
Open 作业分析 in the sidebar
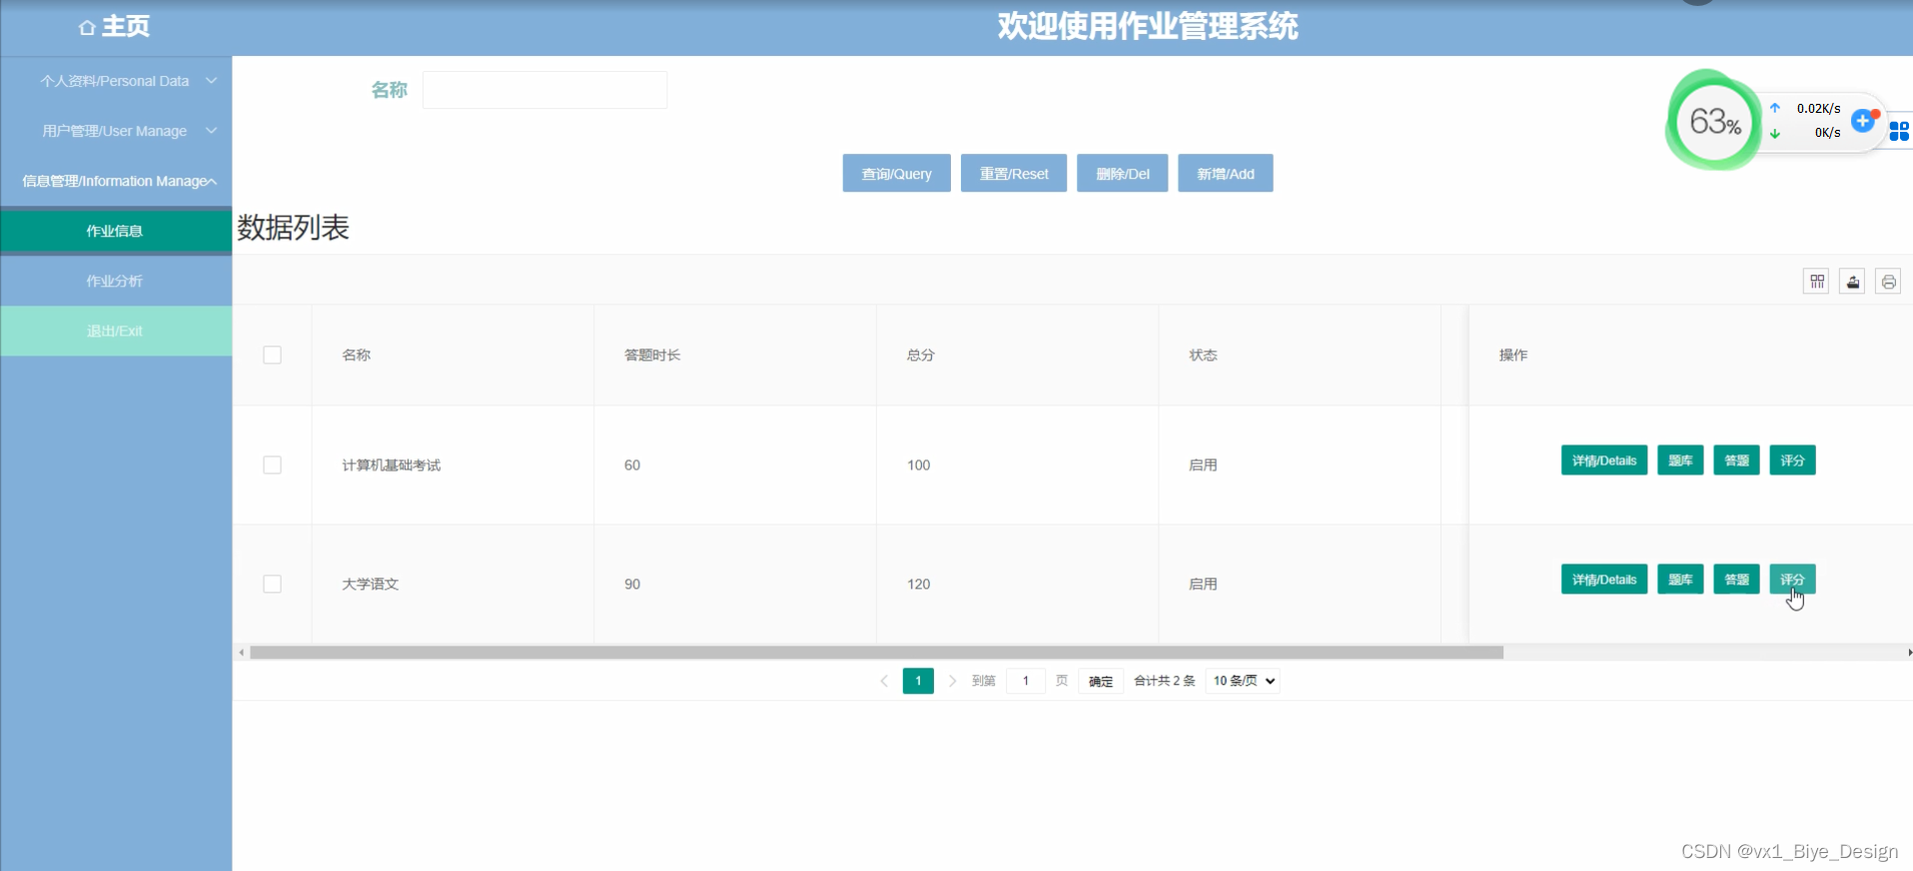(x=116, y=281)
